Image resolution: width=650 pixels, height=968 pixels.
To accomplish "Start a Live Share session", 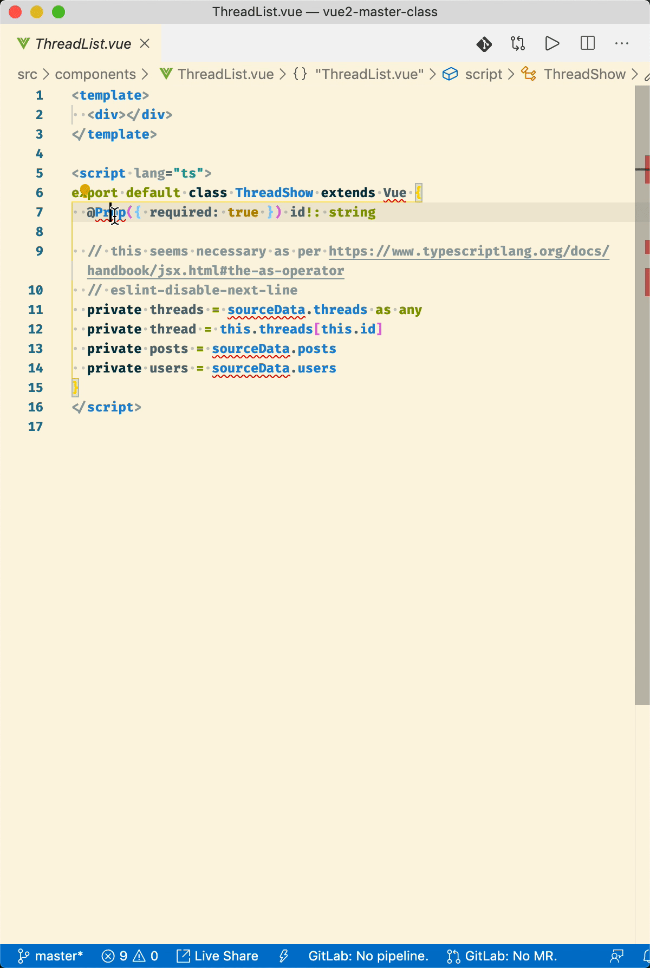I will click(218, 956).
